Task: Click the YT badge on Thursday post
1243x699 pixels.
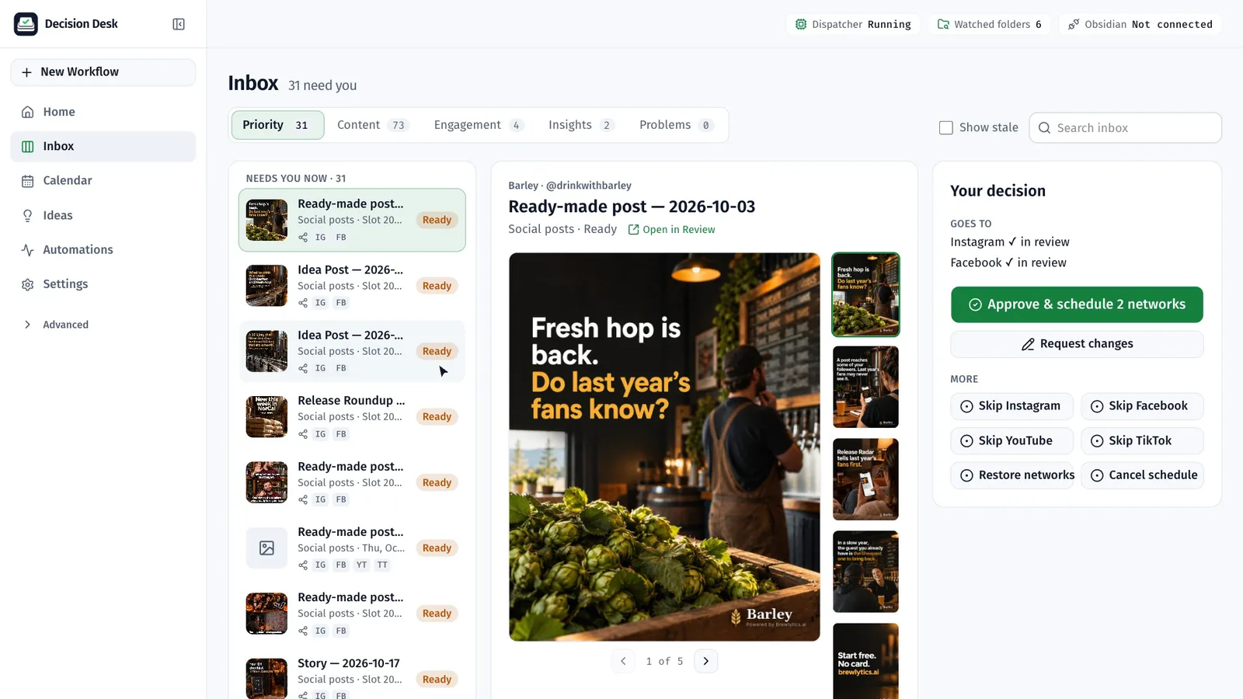Action: (x=361, y=565)
